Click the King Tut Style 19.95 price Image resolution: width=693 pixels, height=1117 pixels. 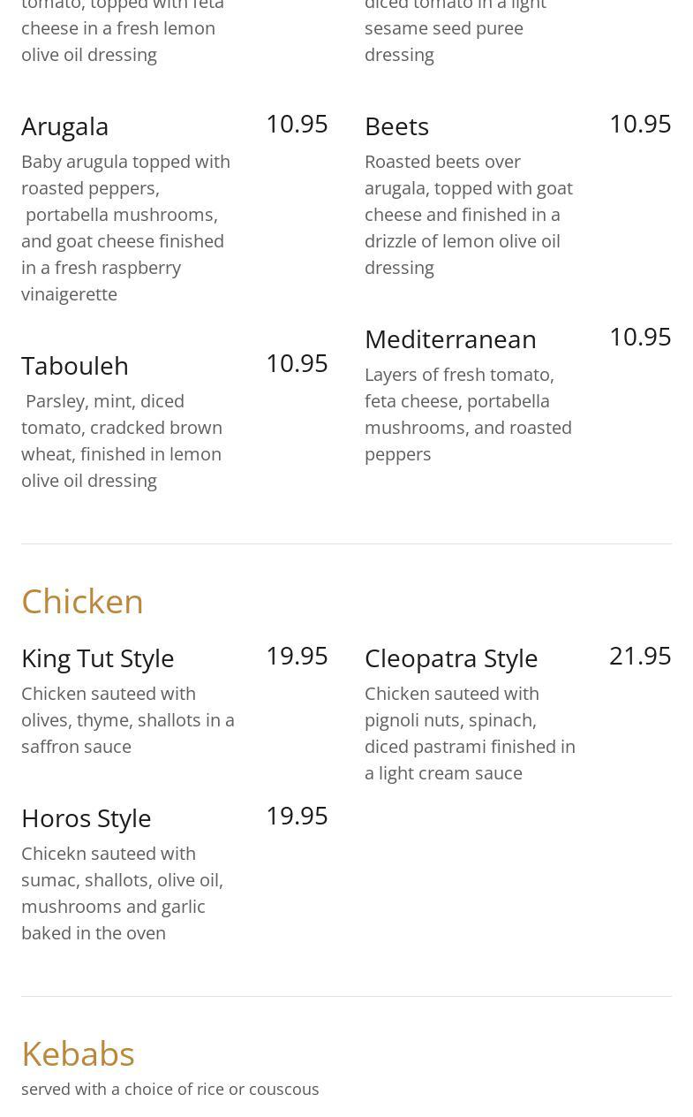pyautogui.click(x=297, y=656)
